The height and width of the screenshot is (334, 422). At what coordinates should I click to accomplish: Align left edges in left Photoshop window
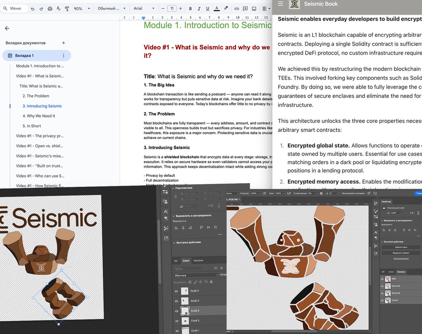pyautogui.click(x=176, y=228)
